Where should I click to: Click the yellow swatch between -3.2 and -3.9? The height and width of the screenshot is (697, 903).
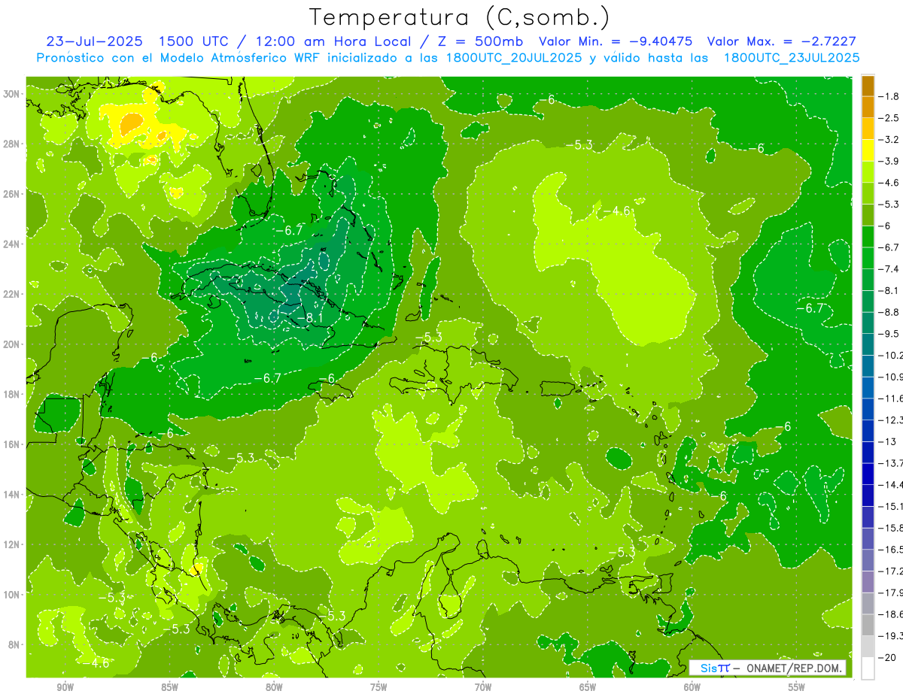click(x=868, y=150)
